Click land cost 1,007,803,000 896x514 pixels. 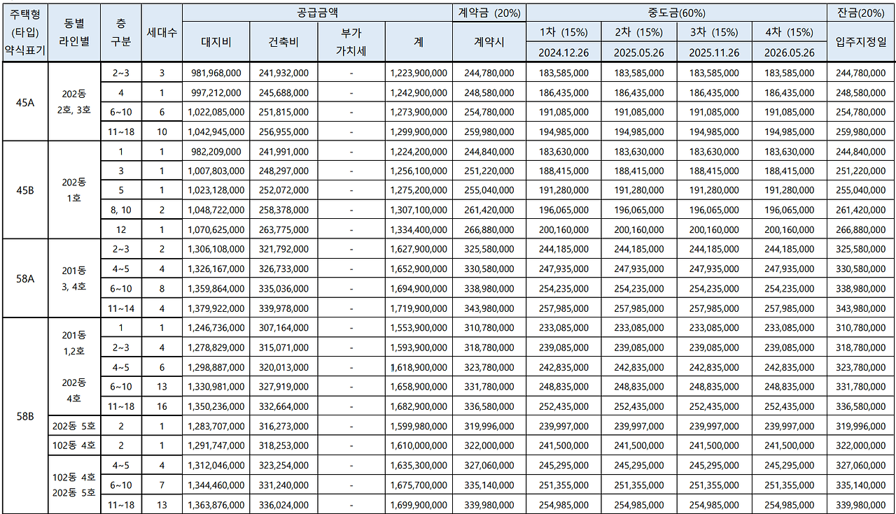216,171
